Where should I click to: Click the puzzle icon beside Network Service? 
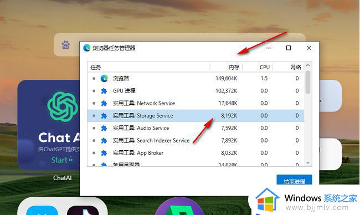click(x=104, y=104)
